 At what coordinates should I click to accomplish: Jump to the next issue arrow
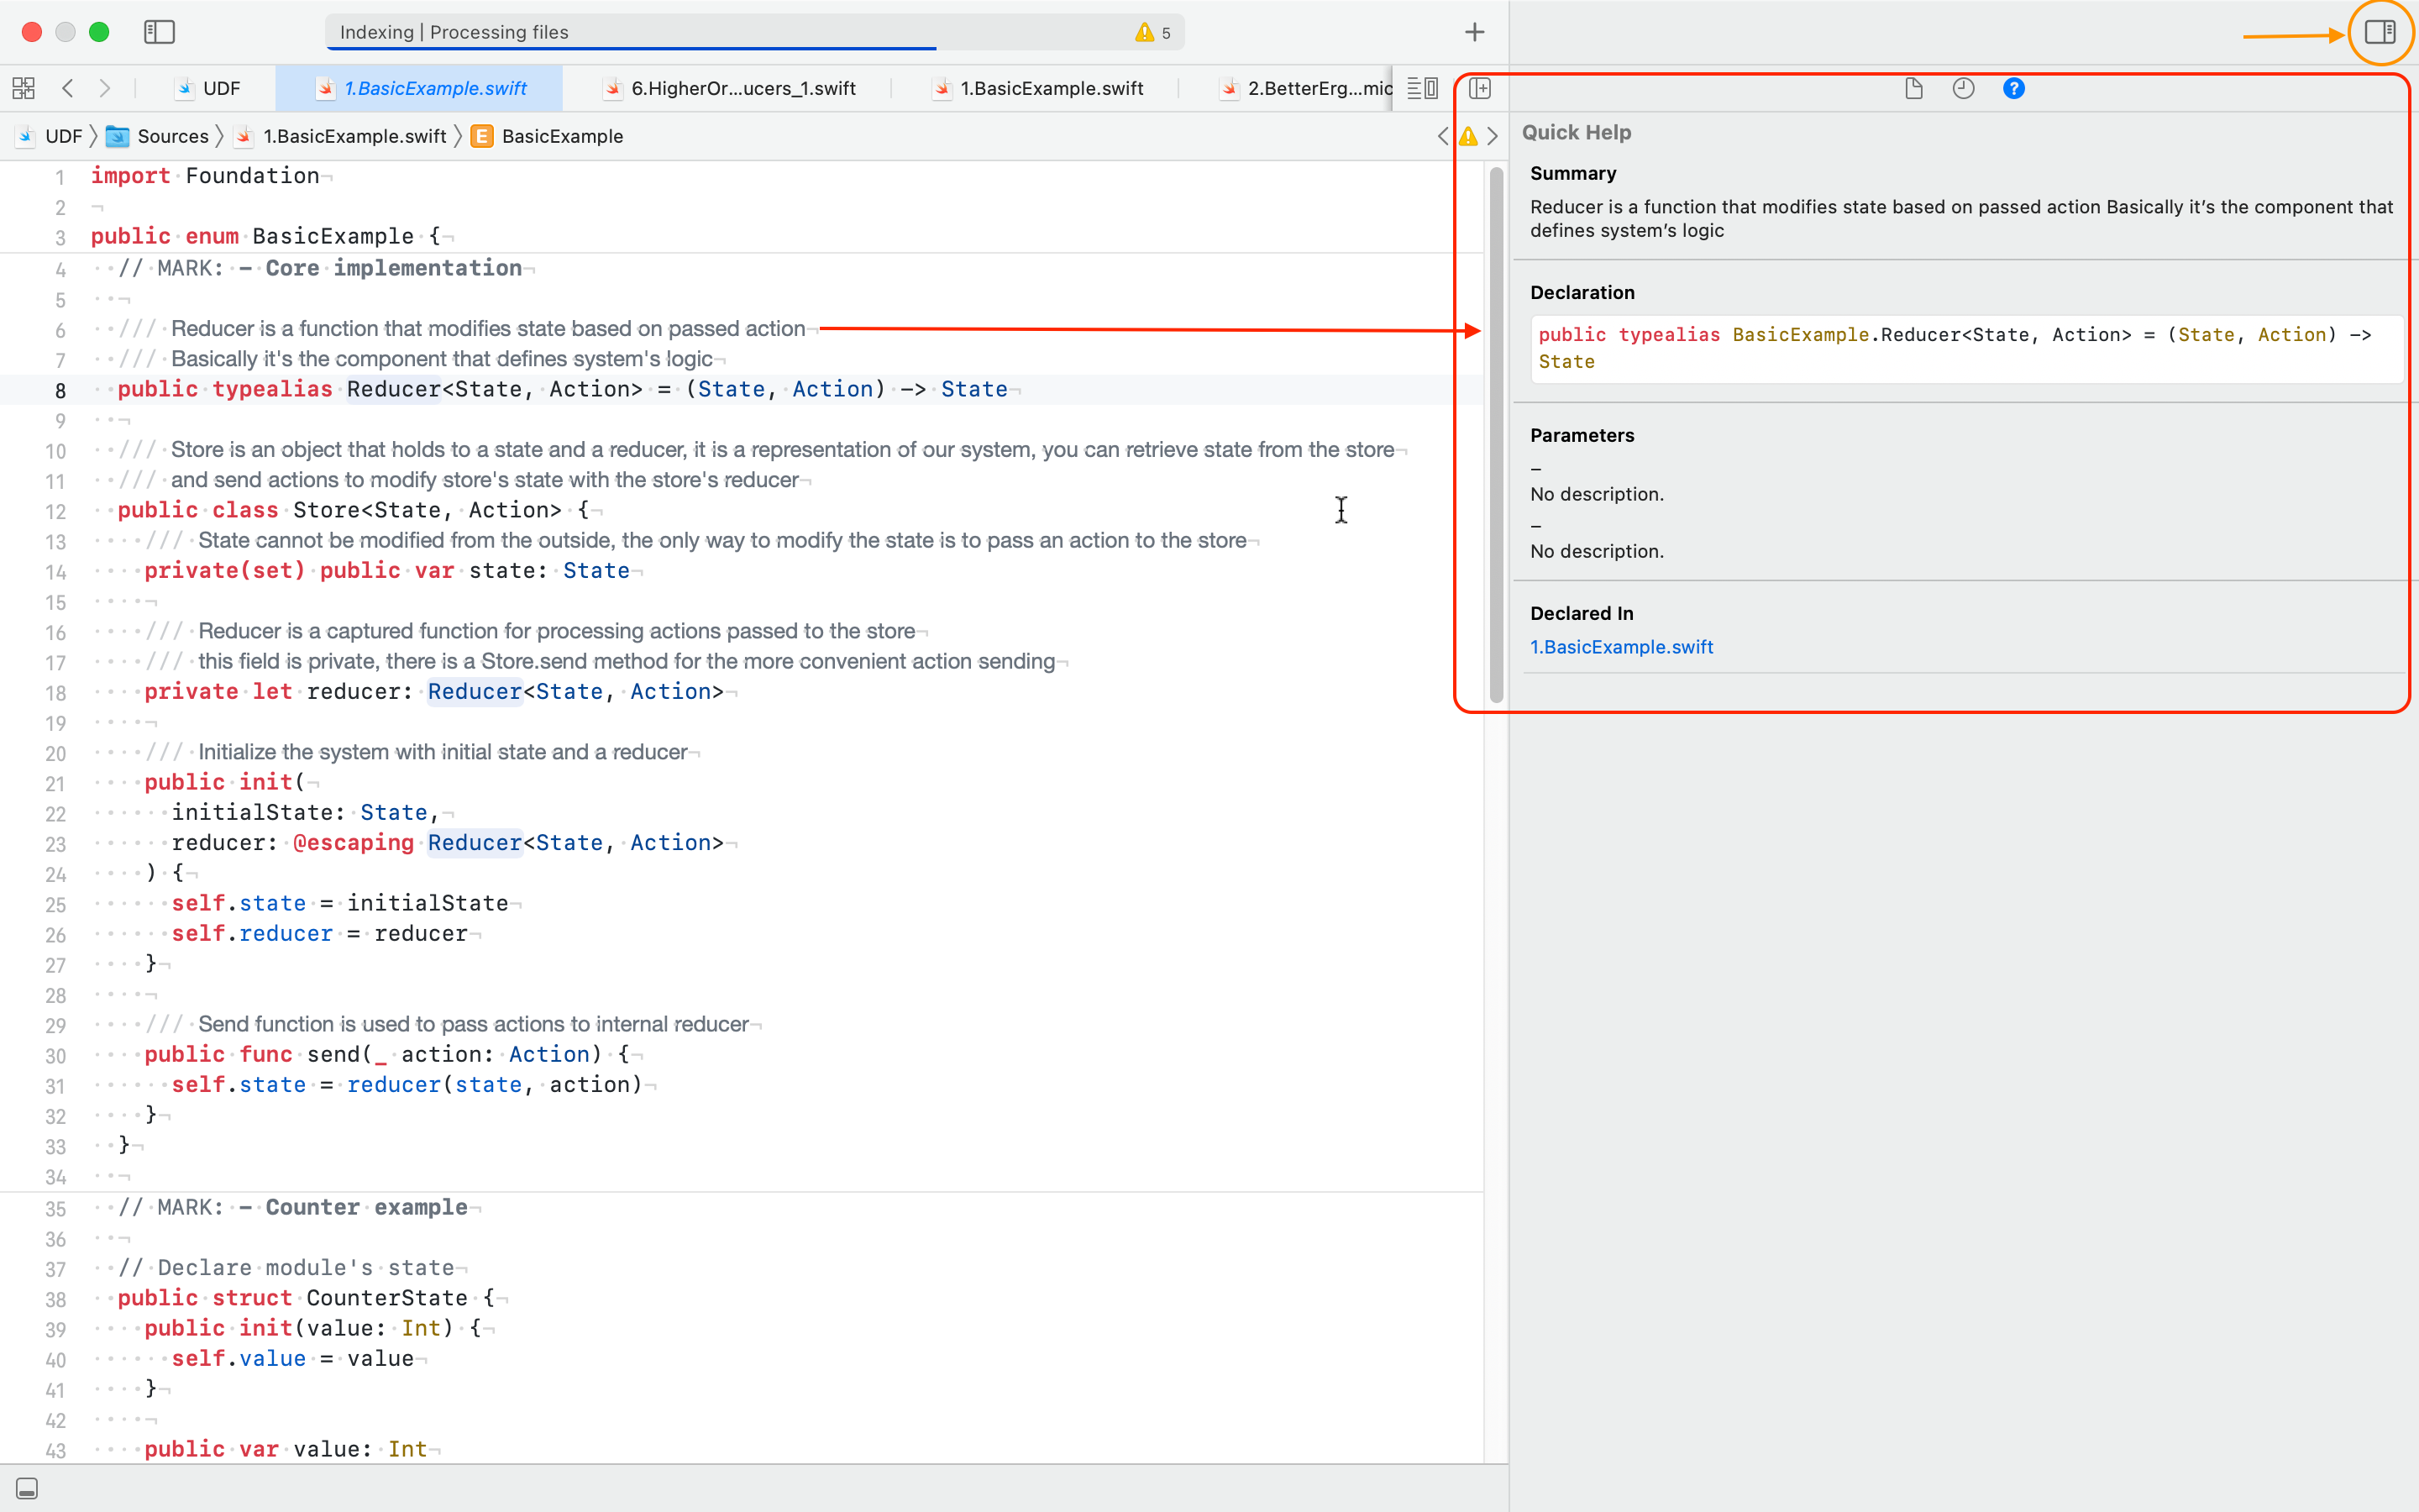(1493, 136)
